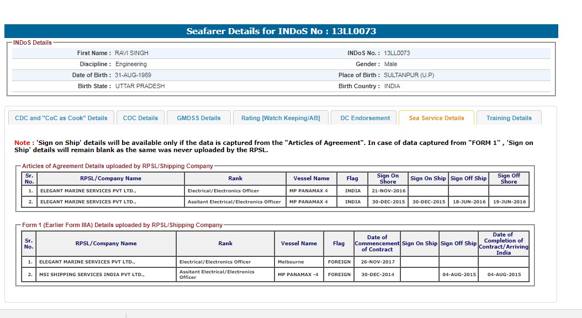Go to the DC Endorsement tab

pos(365,118)
